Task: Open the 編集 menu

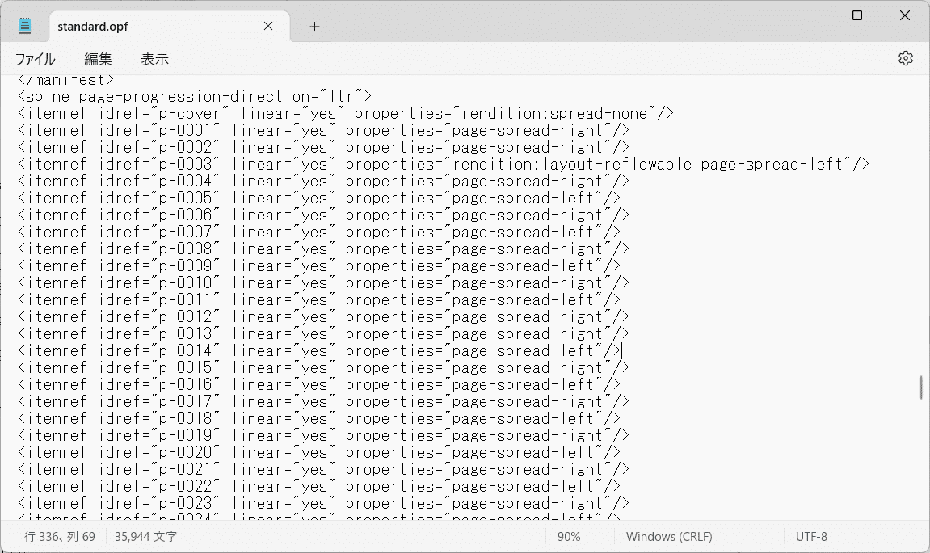Action: coord(98,59)
